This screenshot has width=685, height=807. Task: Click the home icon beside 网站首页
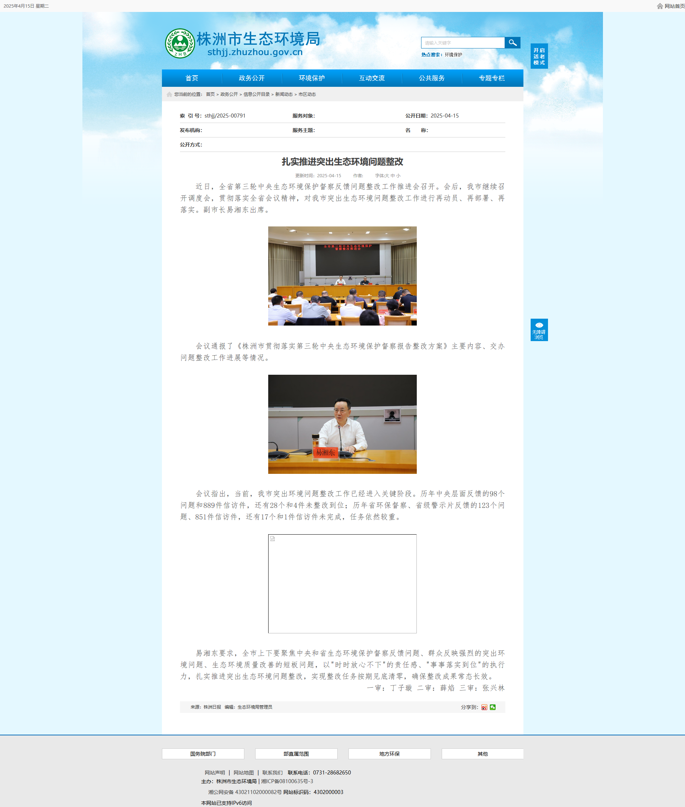click(660, 6)
